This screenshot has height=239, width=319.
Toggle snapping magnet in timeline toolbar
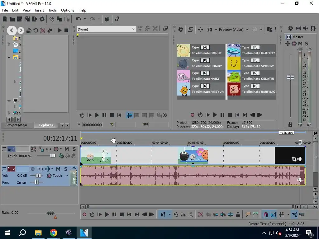[x=265, y=214]
